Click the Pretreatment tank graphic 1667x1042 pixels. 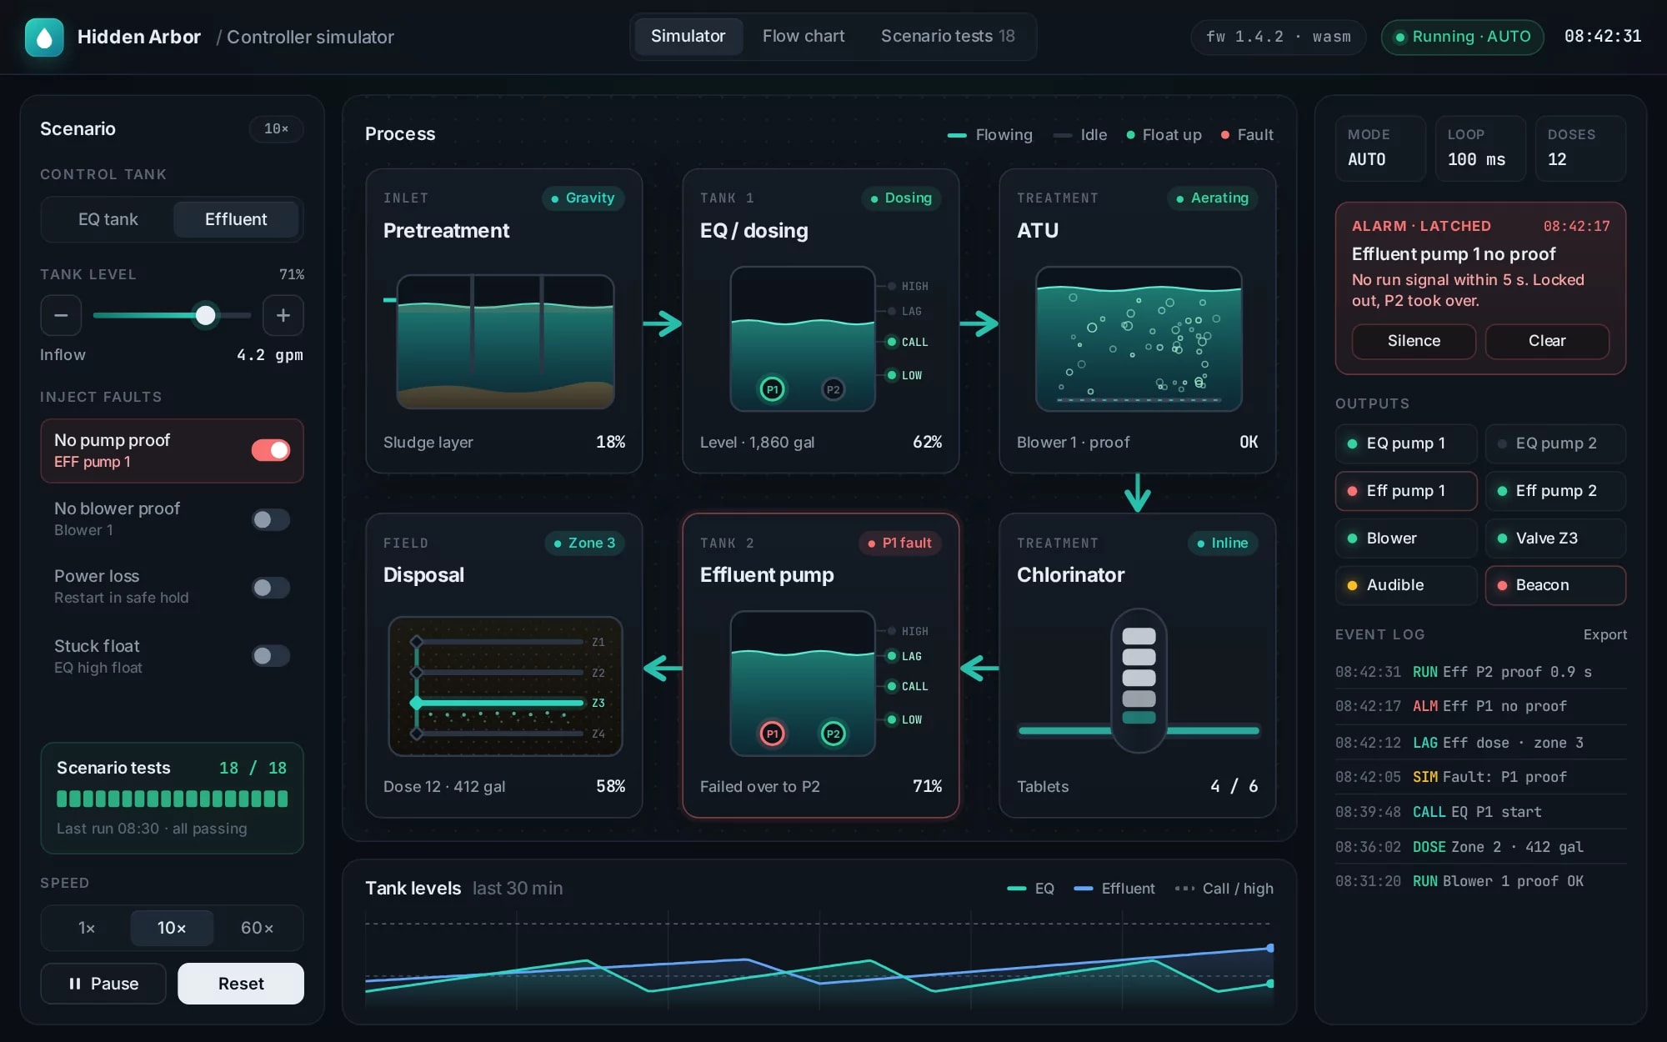(505, 342)
